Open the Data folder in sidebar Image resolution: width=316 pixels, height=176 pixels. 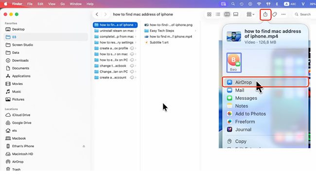tap(46, 53)
